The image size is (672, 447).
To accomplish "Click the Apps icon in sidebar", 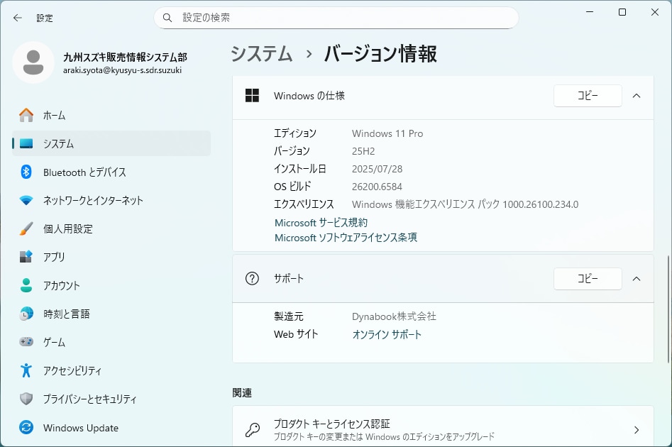I will click(26, 257).
